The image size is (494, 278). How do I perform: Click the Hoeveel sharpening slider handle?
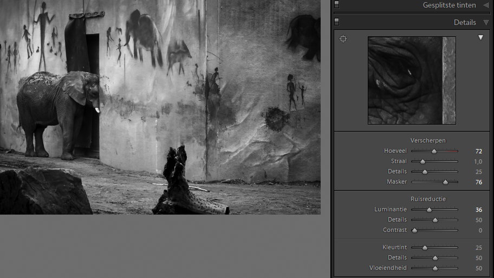coord(434,152)
